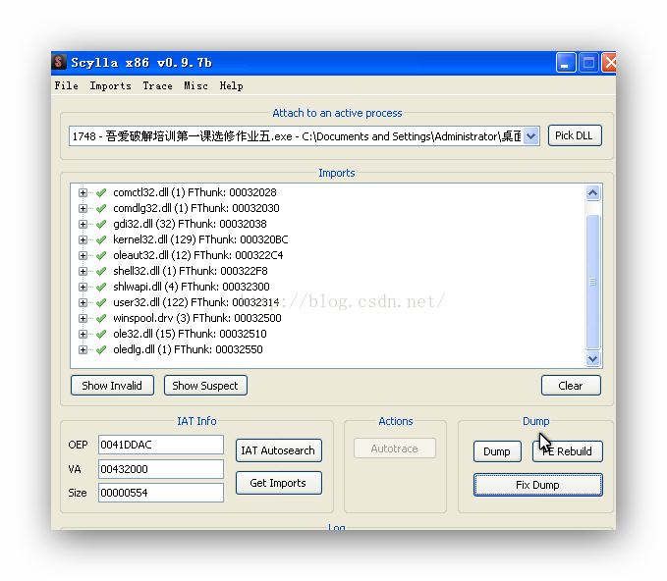This screenshot has height=581, width=667.
Task: Click green checkmark icon beside kernel32.dll
Action: point(101,239)
